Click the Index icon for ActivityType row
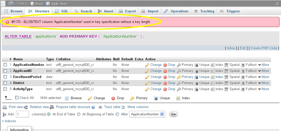 (x=213, y=89)
